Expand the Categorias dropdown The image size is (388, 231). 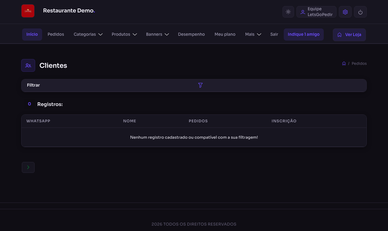pyautogui.click(x=88, y=35)
